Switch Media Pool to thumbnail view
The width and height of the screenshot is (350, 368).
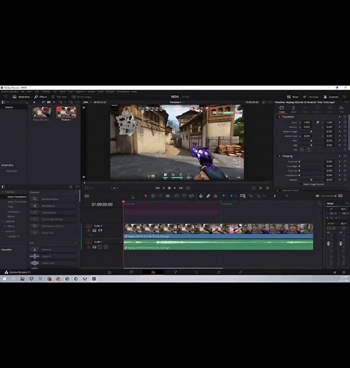pyautogui.click(x=49, y=102)
